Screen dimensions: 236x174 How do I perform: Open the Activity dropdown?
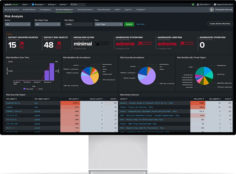coord(63,5)
